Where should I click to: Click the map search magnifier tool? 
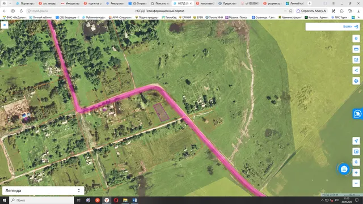click(356, 162)
